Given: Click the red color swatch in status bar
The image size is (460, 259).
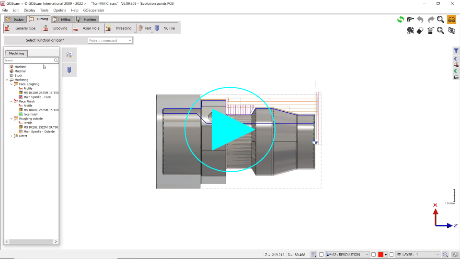Looking at the screenshot, I should click(380, 254).
